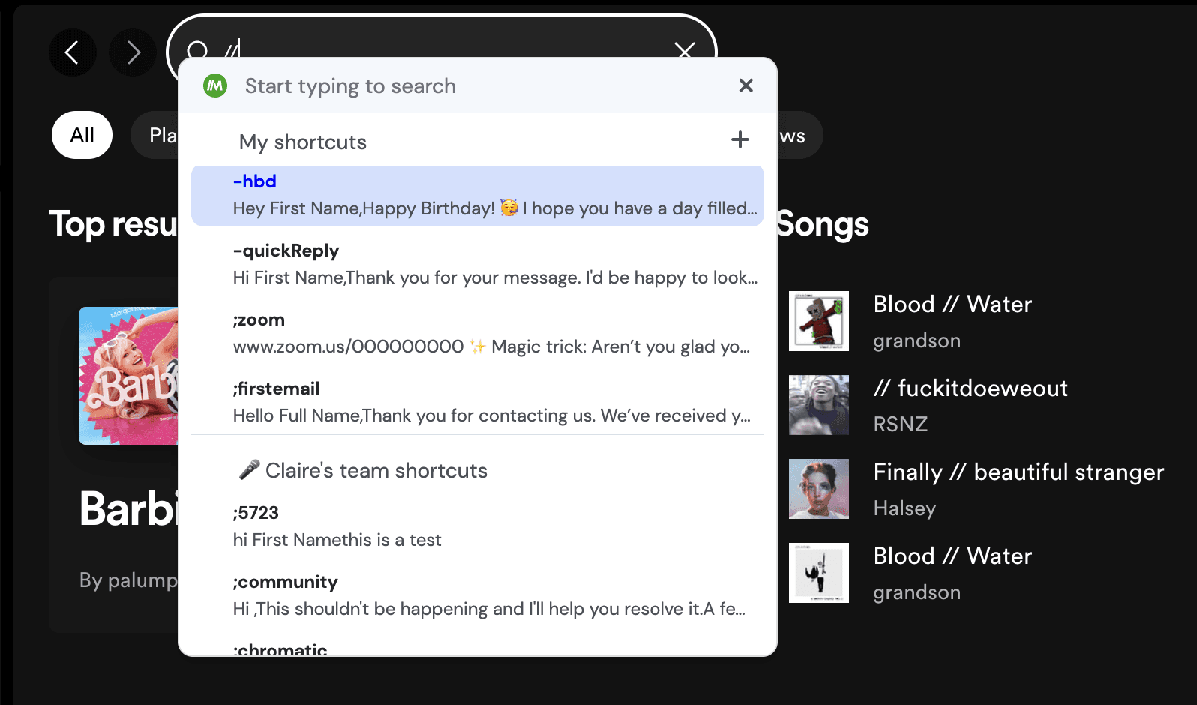This screenshot has width=1197, height=705.
Task: Click the magnifier icon in the Spotify search bar
Action: (197, 50)
